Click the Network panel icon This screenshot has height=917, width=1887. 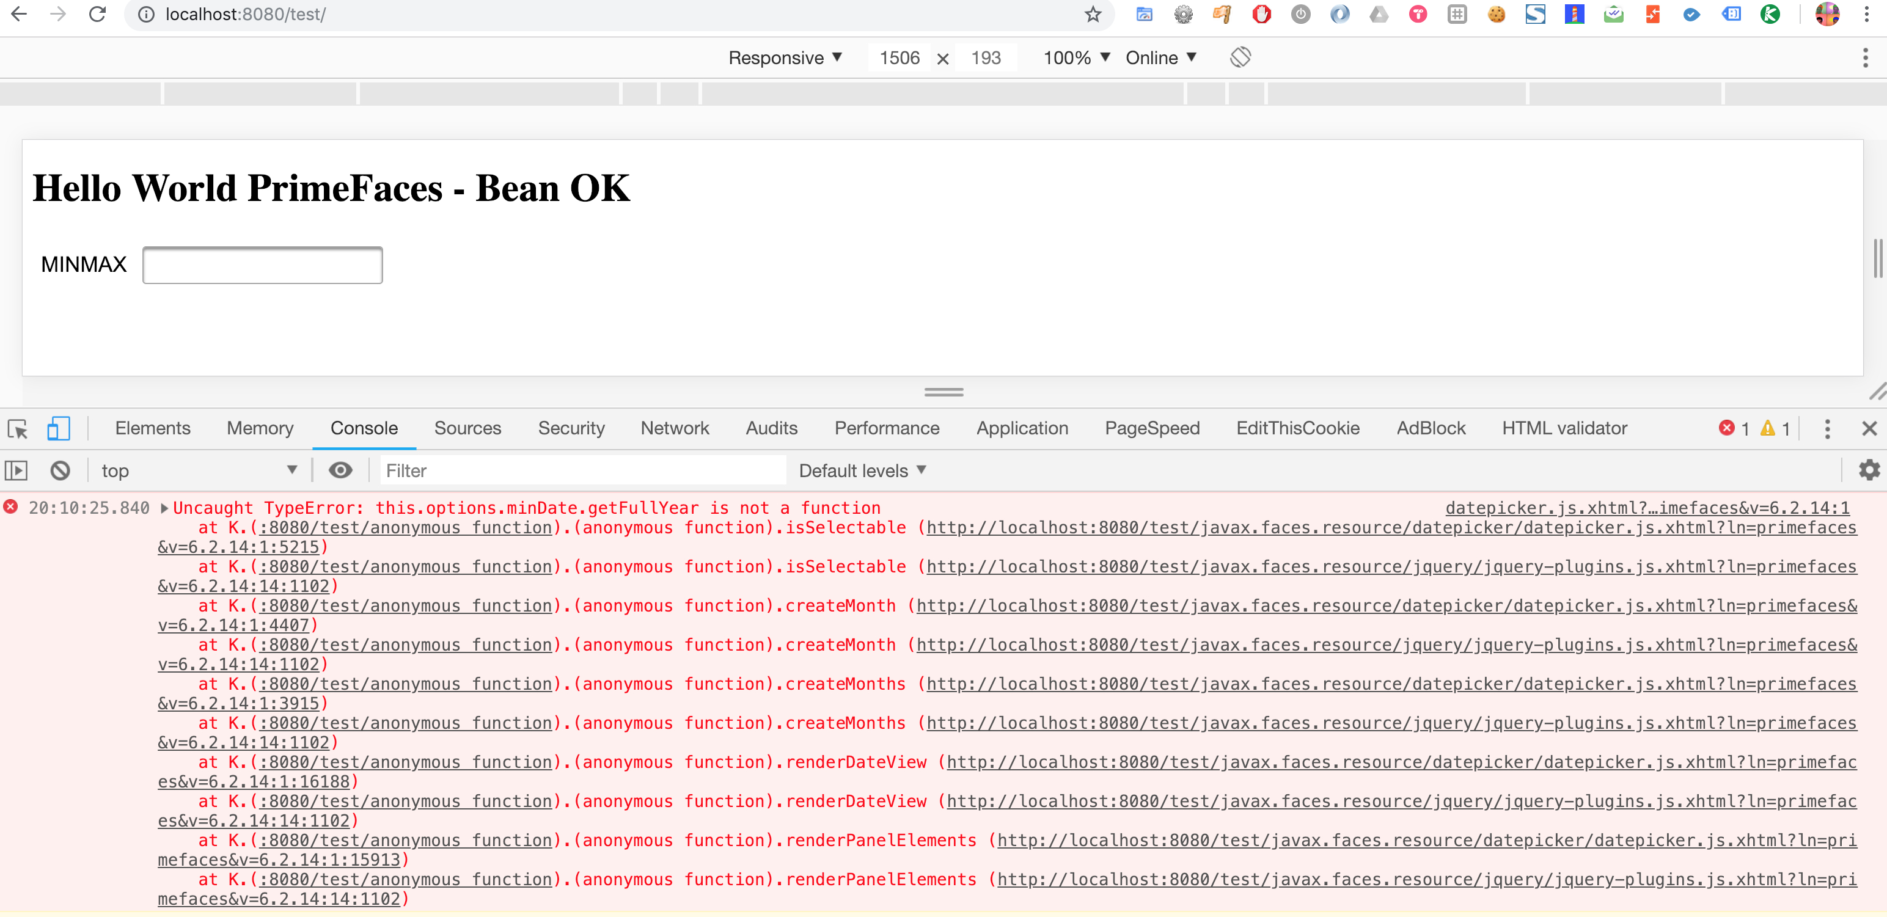coord(675,427)
